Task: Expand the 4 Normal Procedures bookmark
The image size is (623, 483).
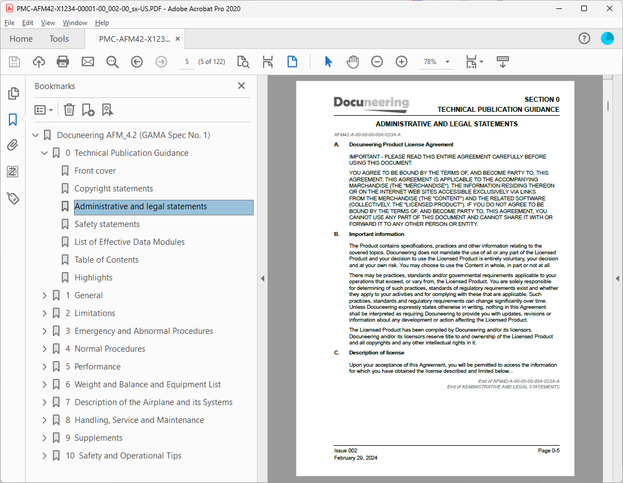Action: tap(44, 349)
